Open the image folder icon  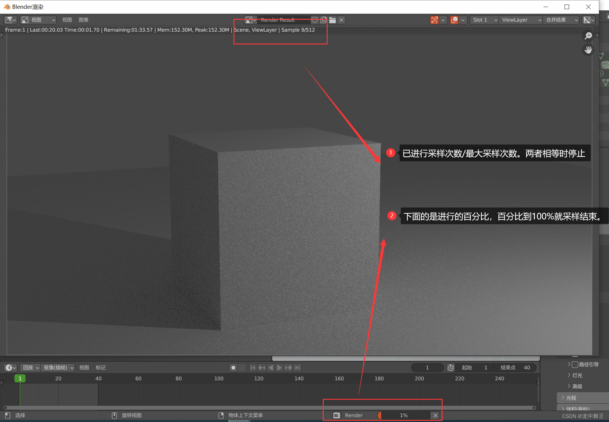coord(333,20)
